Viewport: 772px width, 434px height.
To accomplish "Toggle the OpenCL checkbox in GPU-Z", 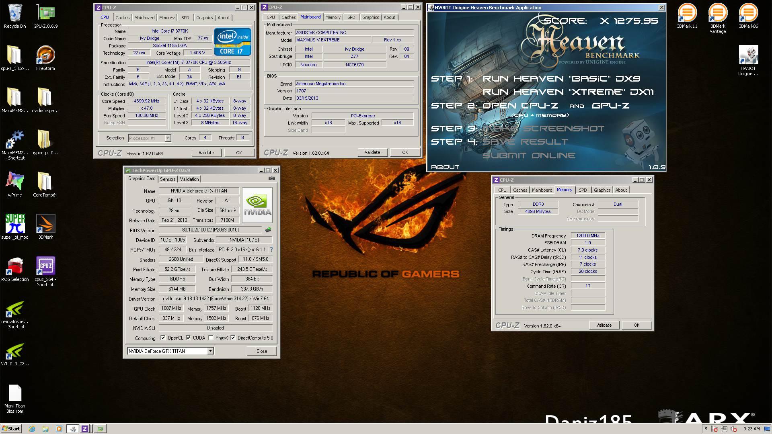I will tap(163, 338).
